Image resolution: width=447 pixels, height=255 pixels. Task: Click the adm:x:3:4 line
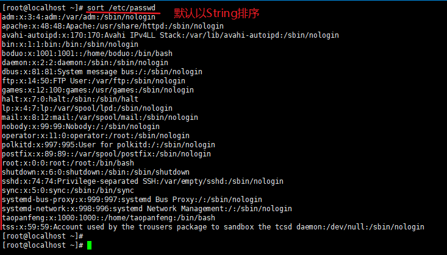[79, 17]
